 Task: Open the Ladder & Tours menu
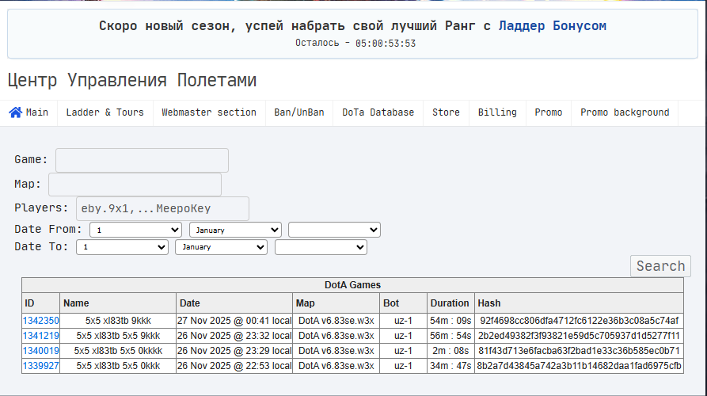(105, 112)
